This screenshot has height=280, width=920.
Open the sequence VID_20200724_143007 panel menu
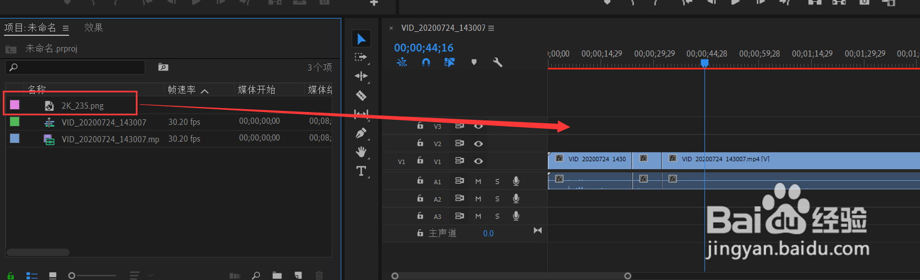coord(492,28)
